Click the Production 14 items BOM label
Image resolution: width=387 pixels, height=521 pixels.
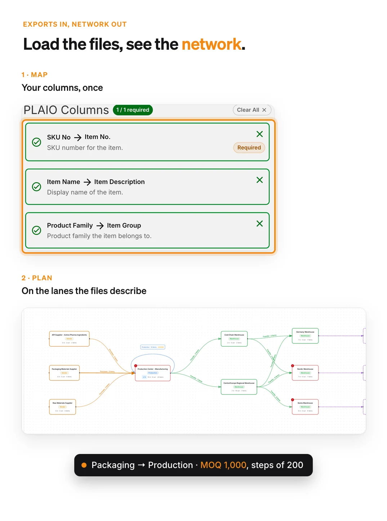coord(153,347)
